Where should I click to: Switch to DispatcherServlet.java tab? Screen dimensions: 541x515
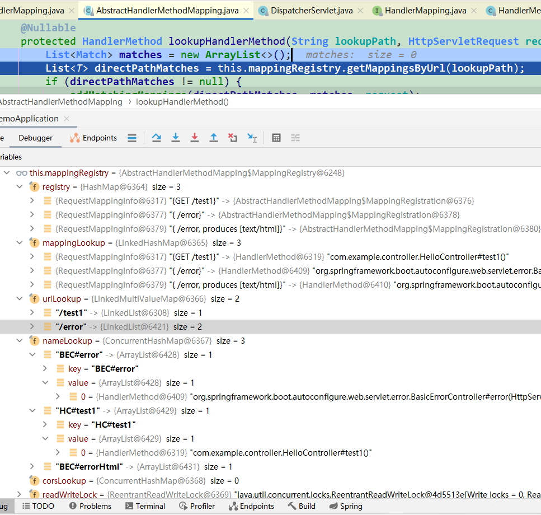click(x=312, y=11)
